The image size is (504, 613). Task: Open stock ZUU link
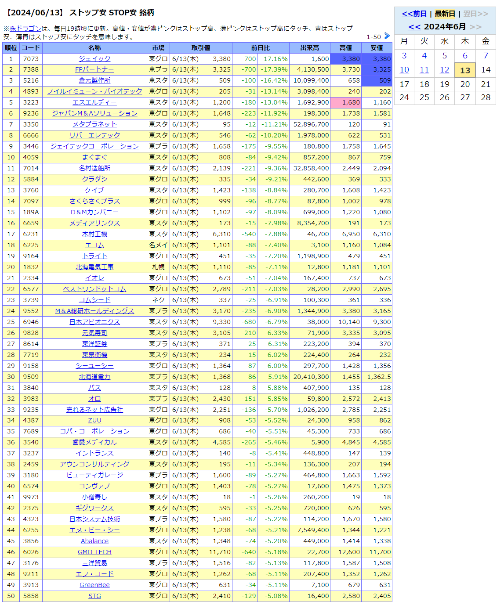click(x=94, y=421)
